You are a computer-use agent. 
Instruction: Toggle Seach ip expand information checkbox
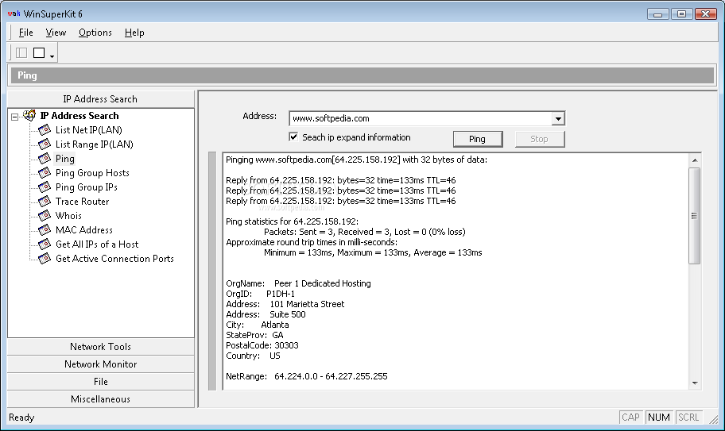(293, 137)
